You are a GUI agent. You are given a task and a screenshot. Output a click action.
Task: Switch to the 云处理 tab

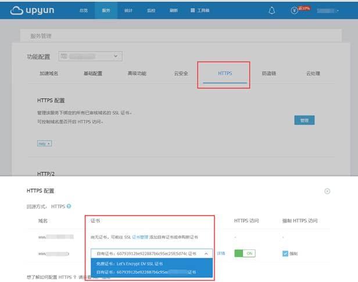313,73
